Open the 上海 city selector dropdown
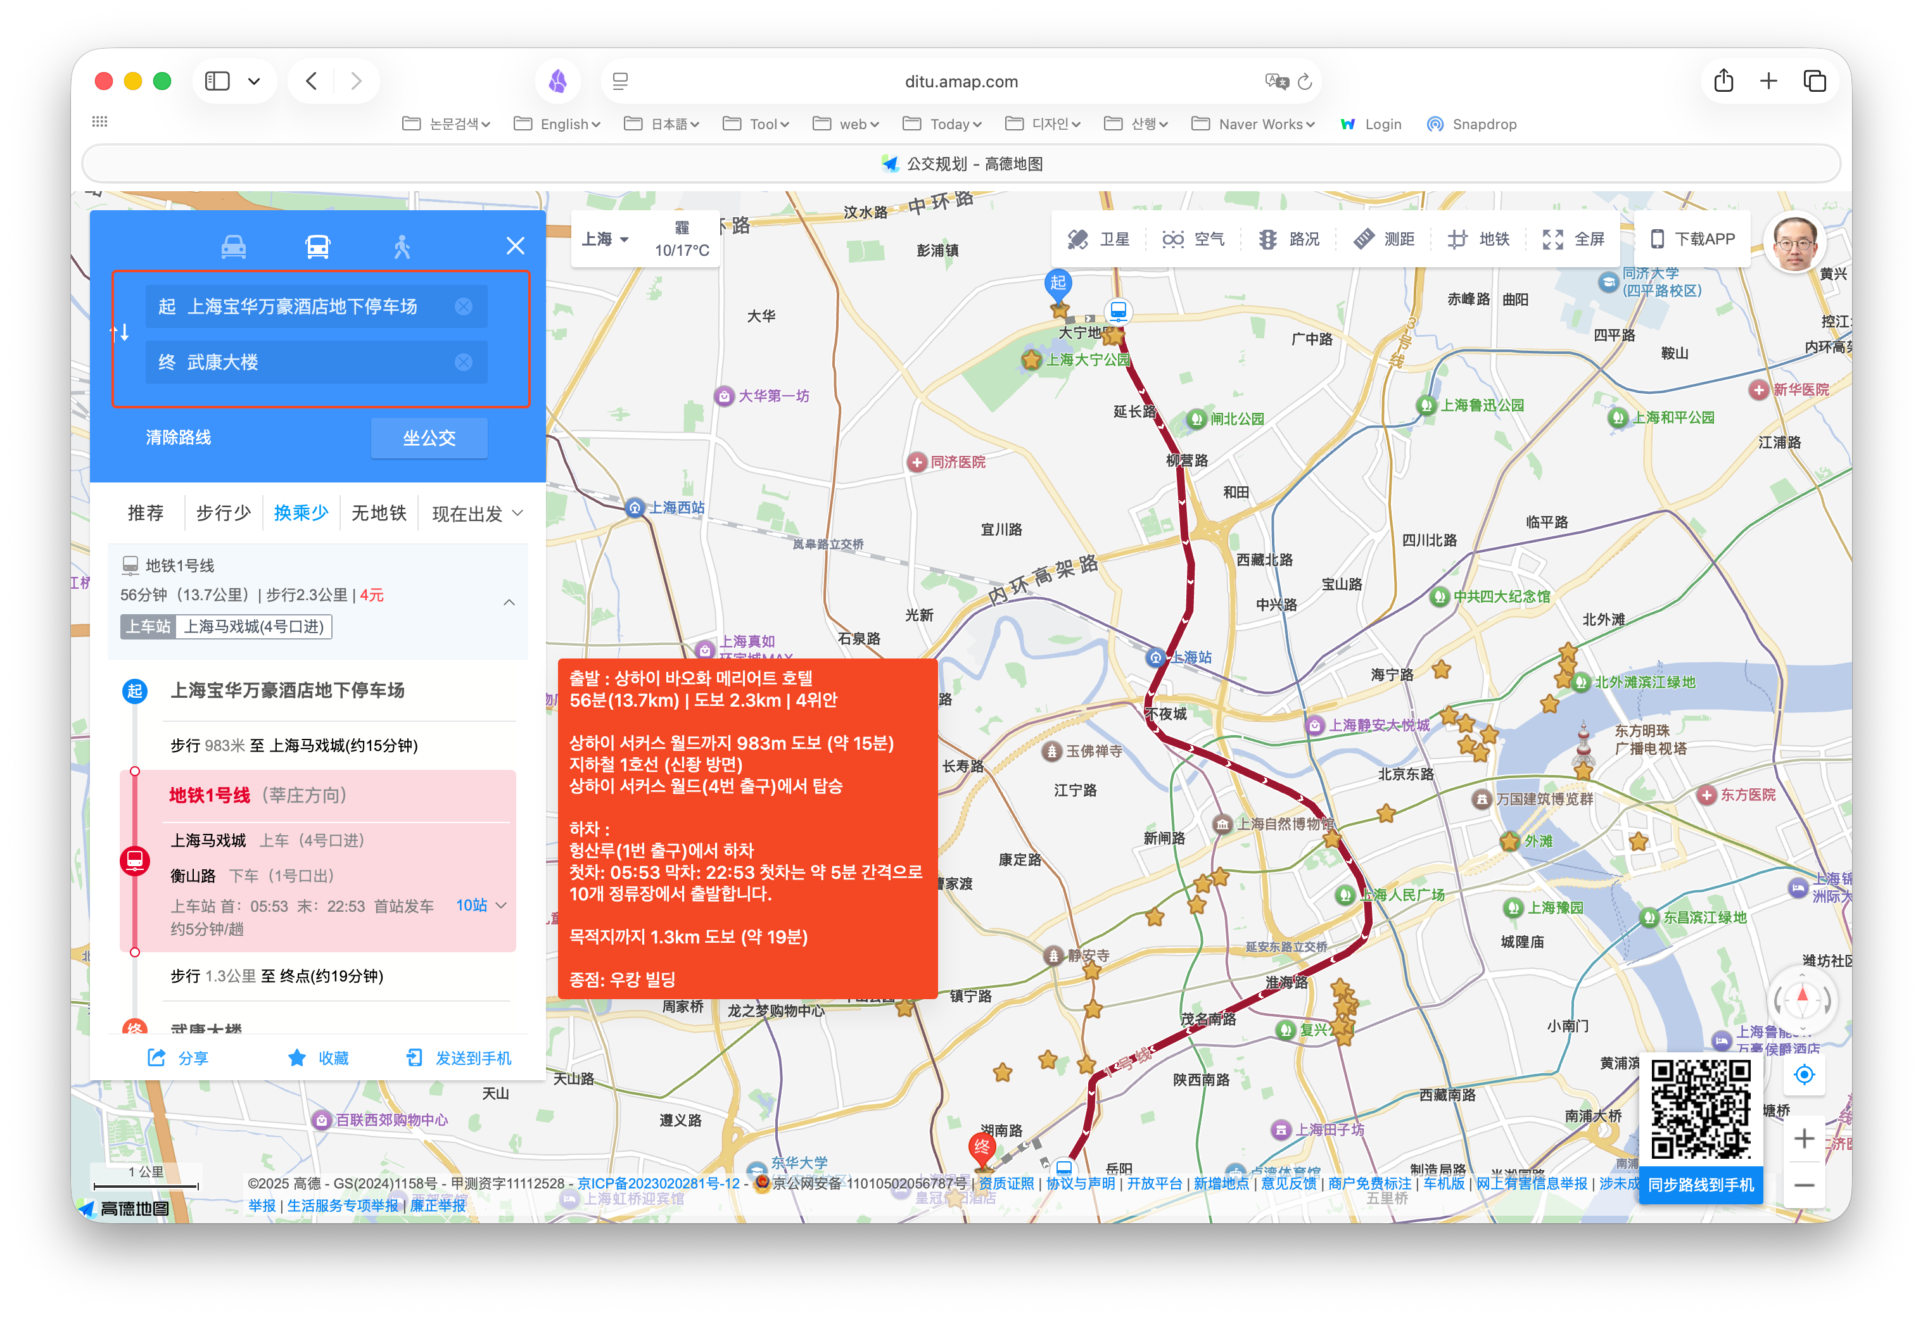 (605, 239)
